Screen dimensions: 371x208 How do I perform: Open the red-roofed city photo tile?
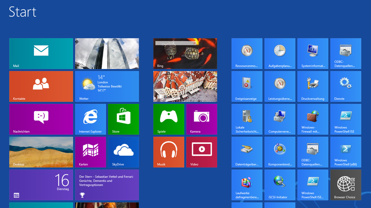[185, 86]
